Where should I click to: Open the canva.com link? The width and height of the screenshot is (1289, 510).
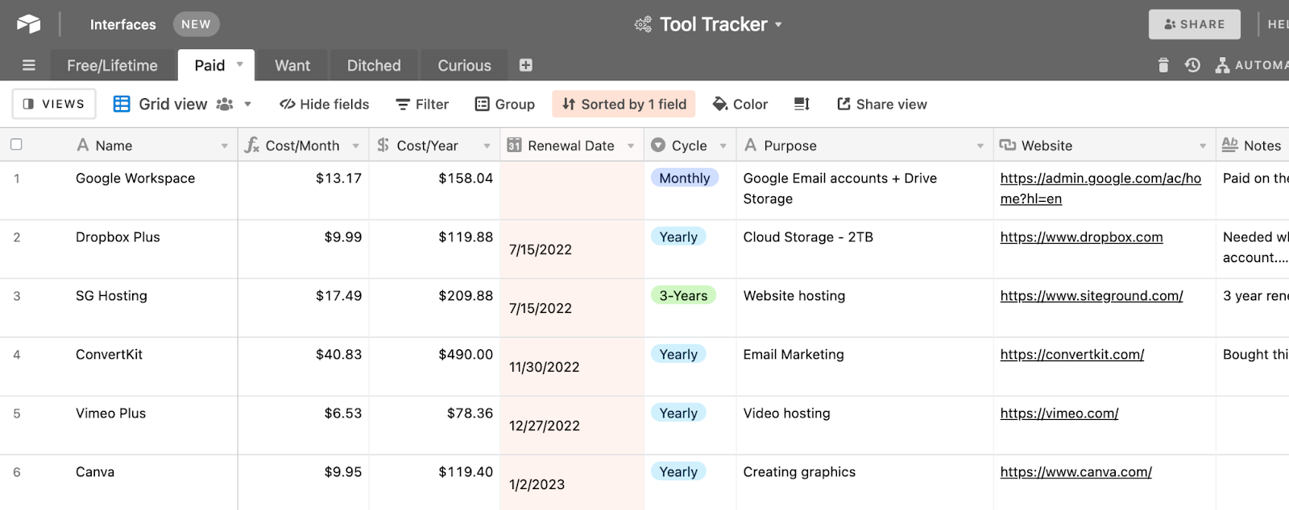coord(1076,471)
